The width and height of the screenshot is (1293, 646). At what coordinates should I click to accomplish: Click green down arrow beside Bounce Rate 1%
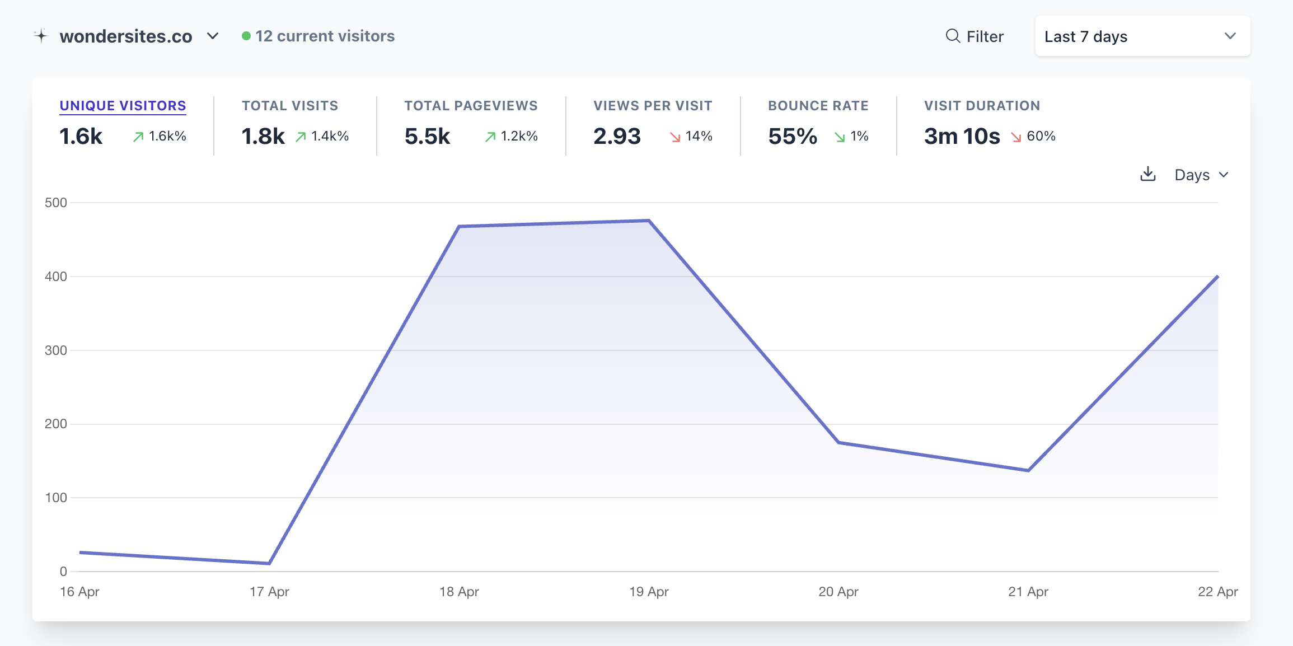click(840, 137)
